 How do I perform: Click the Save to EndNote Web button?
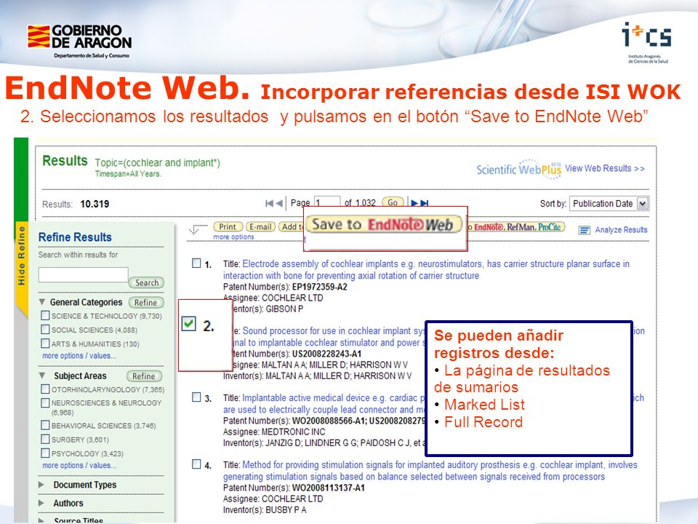coord(385,225)
